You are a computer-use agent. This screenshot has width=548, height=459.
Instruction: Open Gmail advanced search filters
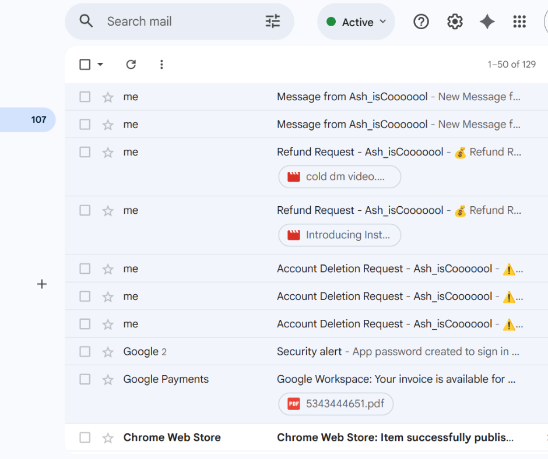[272, 21]
